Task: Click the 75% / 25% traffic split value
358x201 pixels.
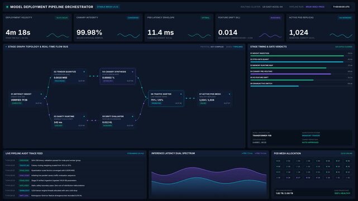Action: (157, 100)
